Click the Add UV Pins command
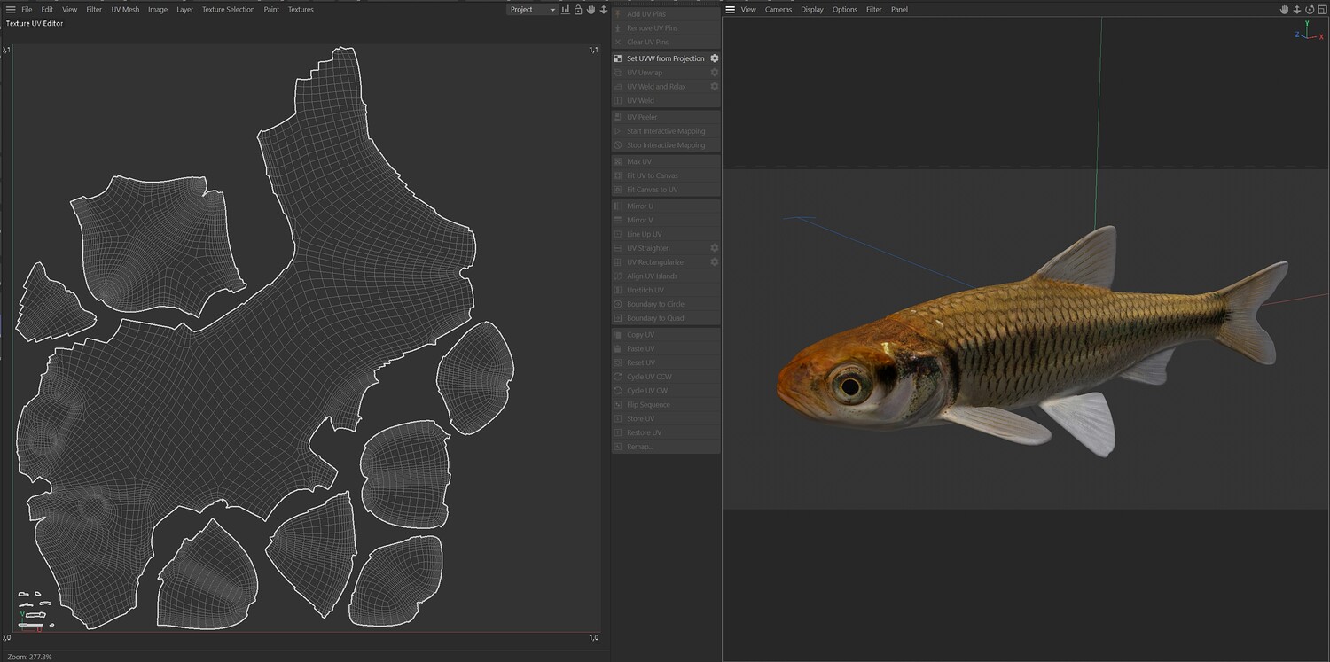The image size is (1330, 662). point(666,14)
